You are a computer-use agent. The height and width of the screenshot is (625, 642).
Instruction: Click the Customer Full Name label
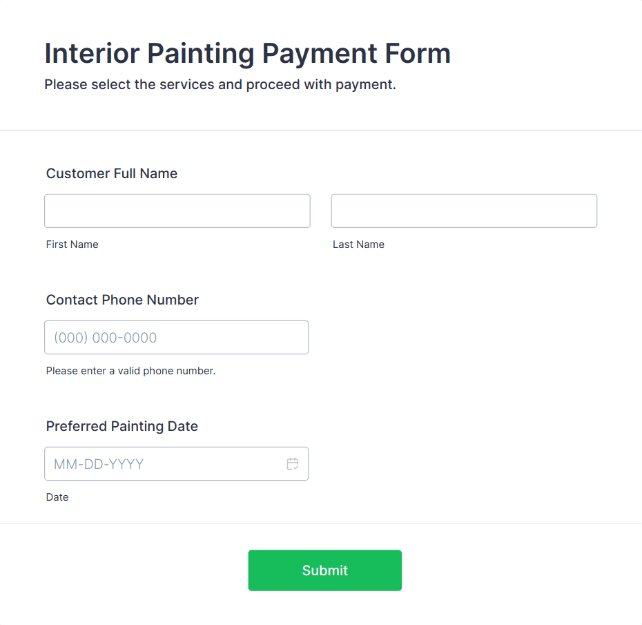point(112,173)
